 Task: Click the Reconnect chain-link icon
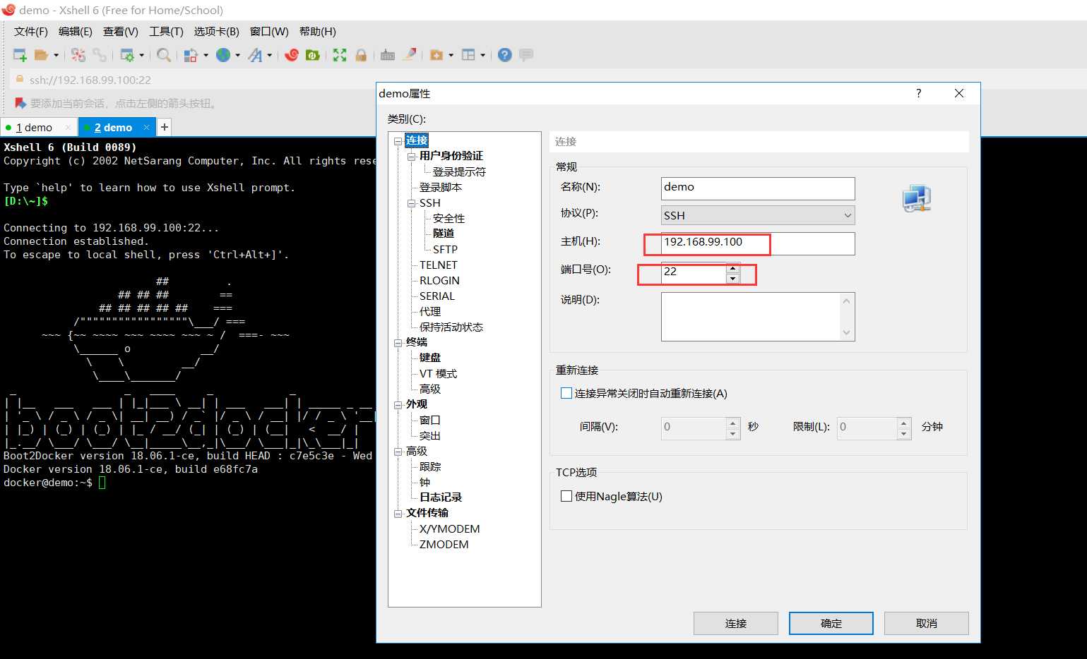coord(100,55)
